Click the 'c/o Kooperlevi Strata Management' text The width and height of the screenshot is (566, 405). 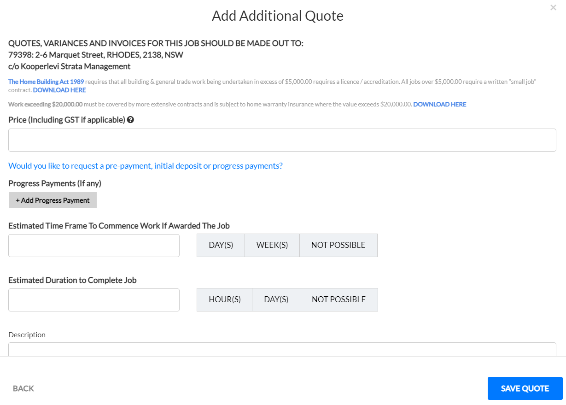pos(70,66)
